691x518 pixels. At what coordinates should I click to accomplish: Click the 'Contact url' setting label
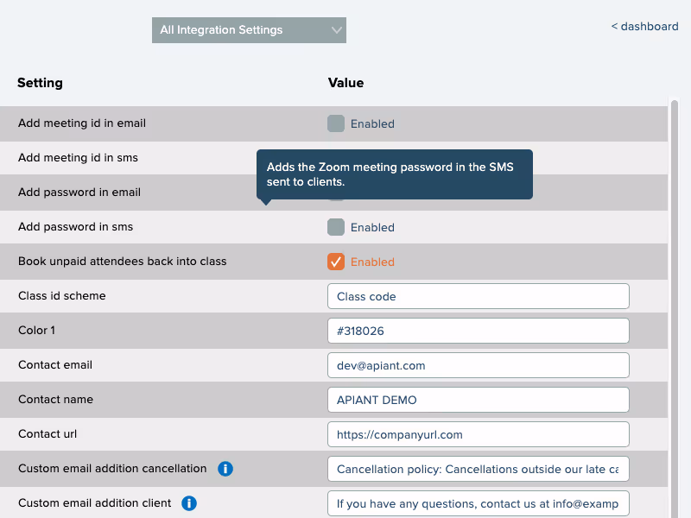pos(48,434)
